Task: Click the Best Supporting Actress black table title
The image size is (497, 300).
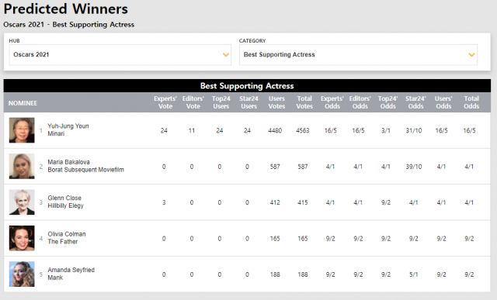Action: tap(247, 86)
